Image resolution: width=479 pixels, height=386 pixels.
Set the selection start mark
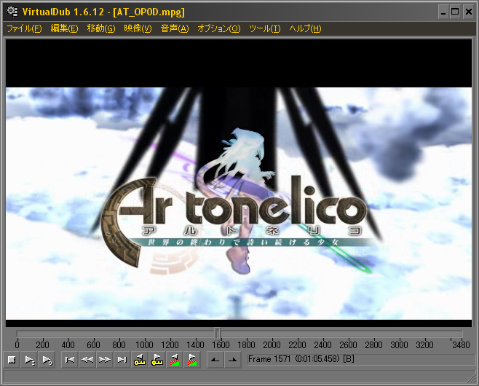(x=215, y=360)
